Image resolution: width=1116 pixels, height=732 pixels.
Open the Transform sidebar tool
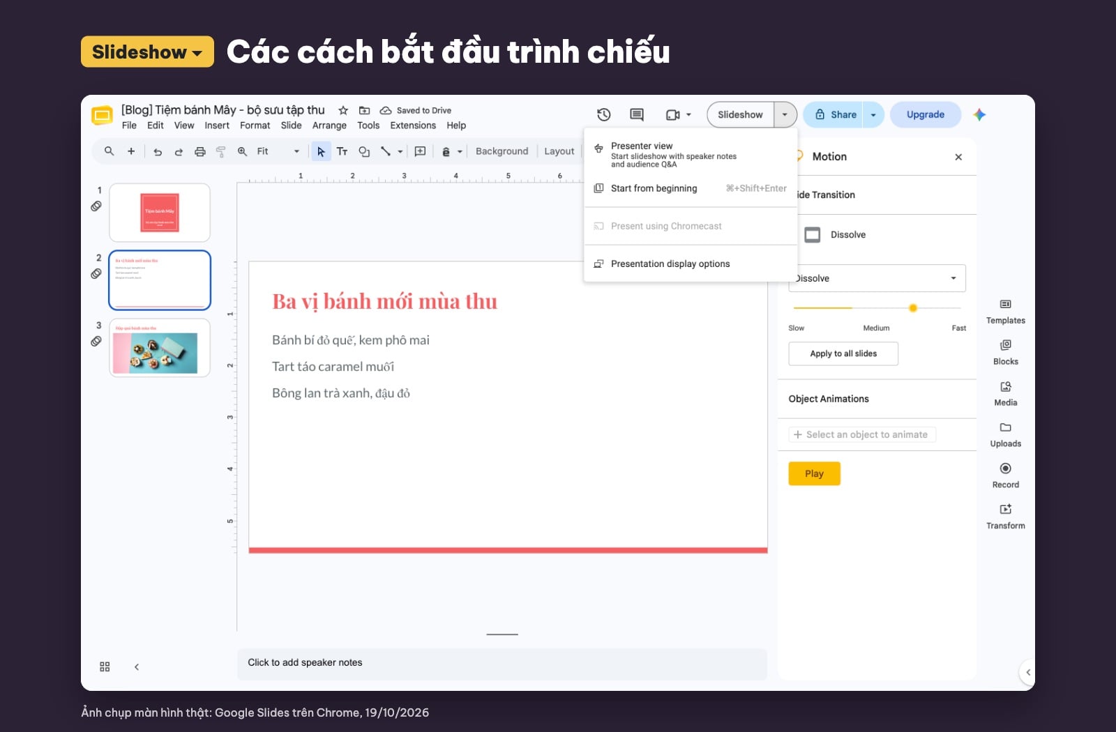pos(1006,517)
